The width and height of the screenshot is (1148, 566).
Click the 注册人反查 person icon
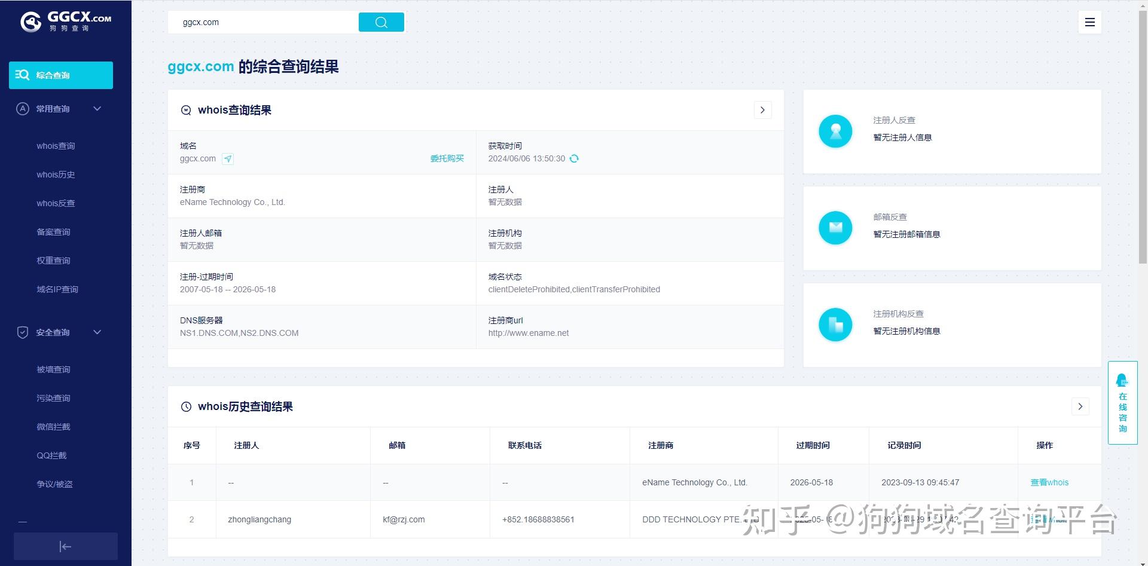(835, 131)
